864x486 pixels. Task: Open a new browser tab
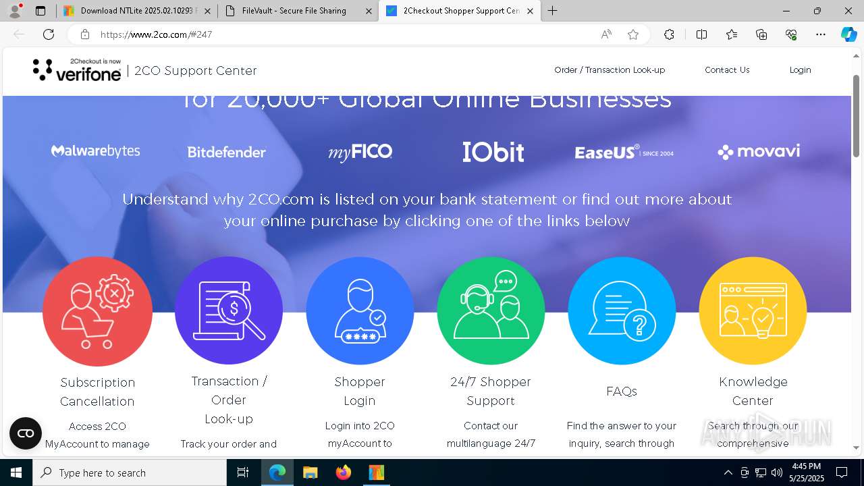pyautogui.click(x=553, y=11)
